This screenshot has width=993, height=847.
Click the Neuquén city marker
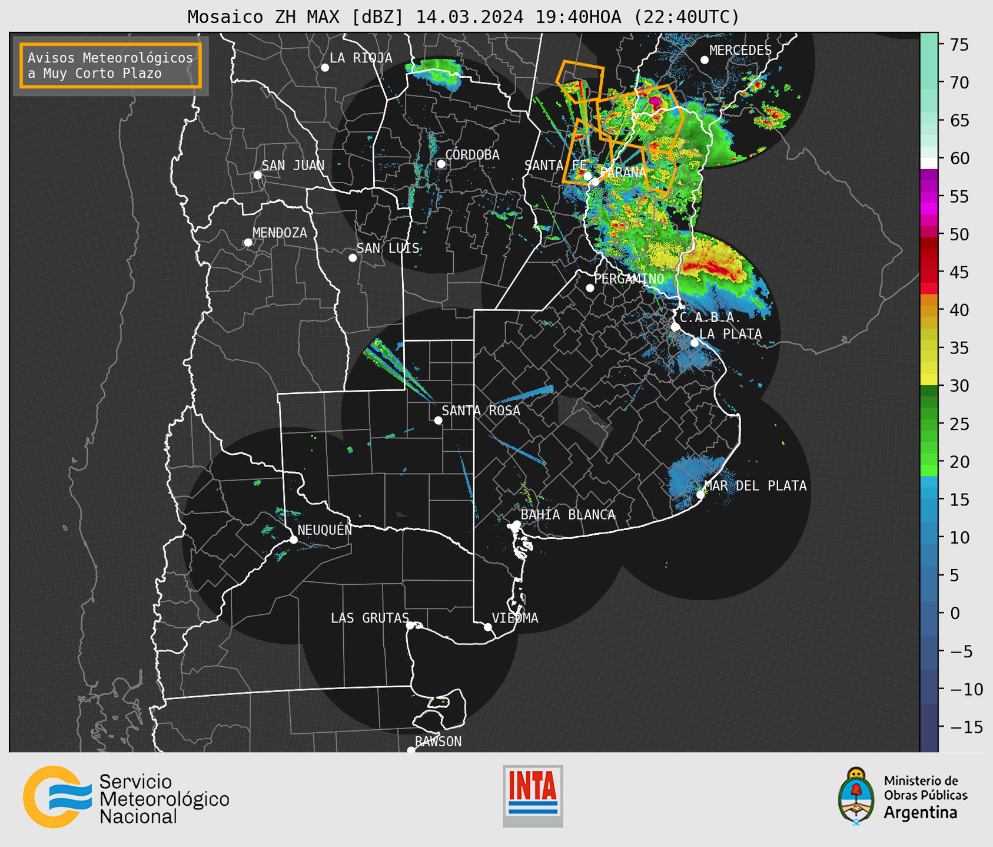(294, 540)
